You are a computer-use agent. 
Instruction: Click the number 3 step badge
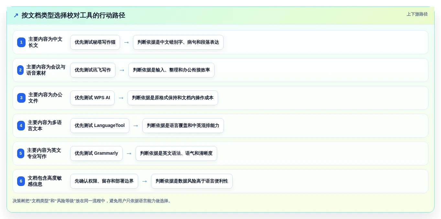(21, 98)
